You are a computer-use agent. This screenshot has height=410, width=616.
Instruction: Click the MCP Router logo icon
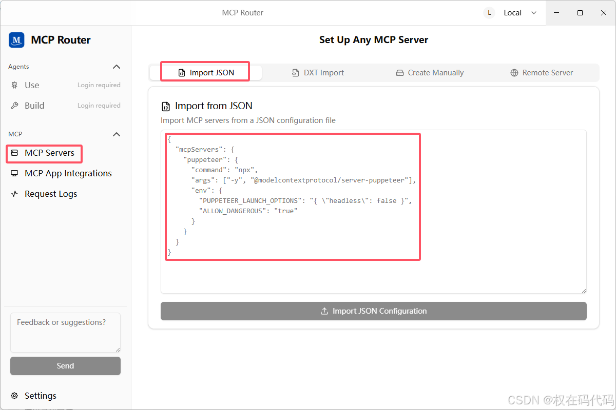[x=16, y=40]
